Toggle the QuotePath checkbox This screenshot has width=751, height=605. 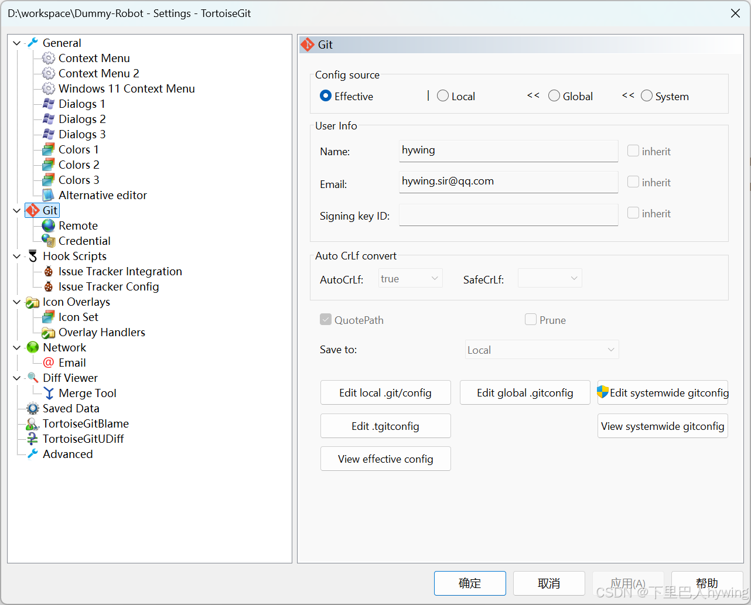point(326,319)
